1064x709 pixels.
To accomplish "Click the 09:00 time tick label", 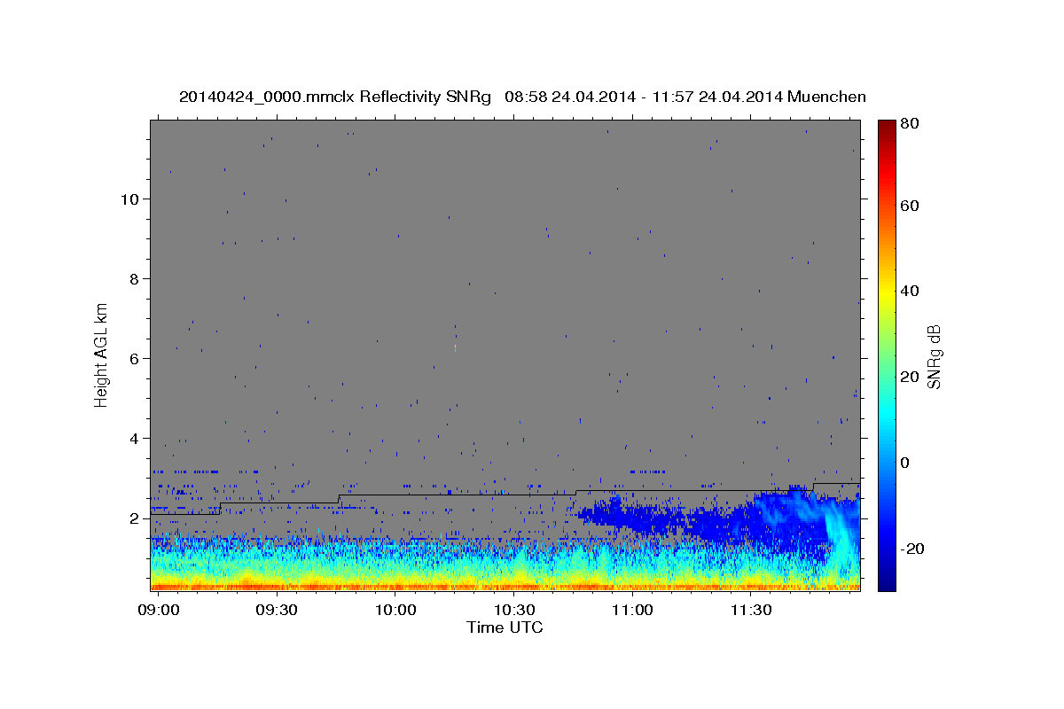I will (160, 611).
